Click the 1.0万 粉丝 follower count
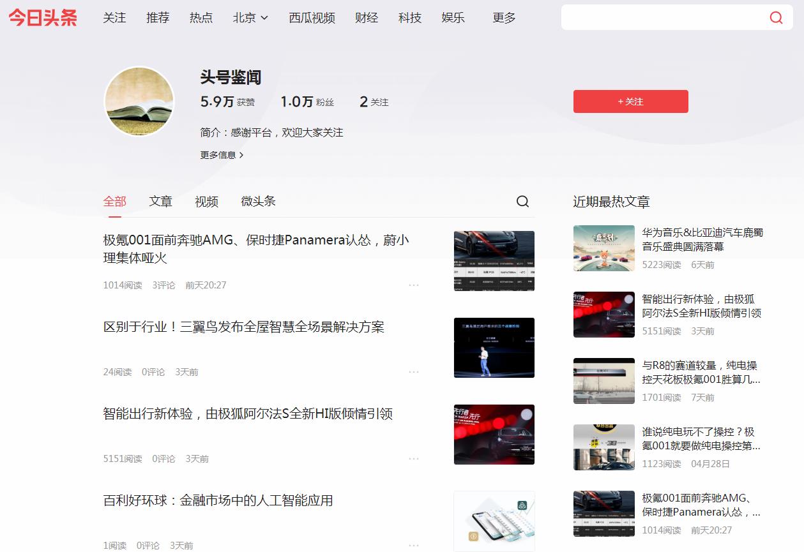 point(307,102)
